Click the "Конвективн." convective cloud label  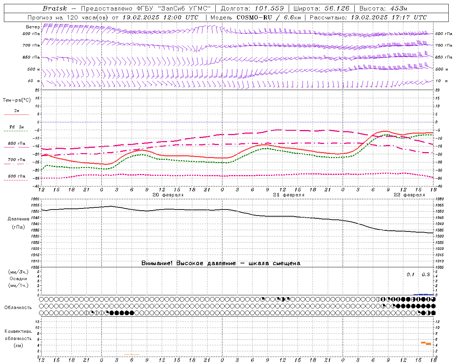(18, 331)
